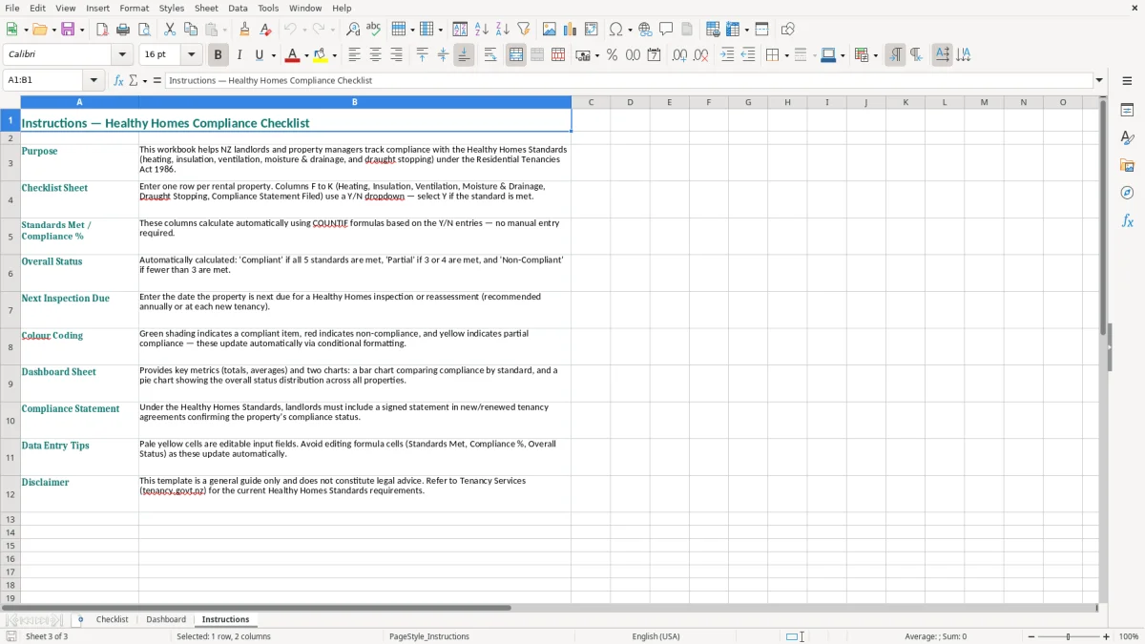Image resolution: width=1145 pixels, height=644 pixels.
Task: Select column C header
Action: [591, 102]
